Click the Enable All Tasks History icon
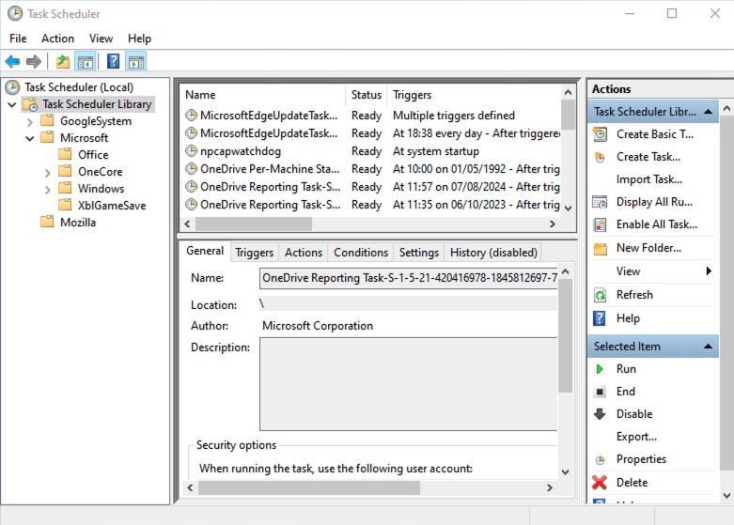This screenshot has height=525, width=734. tap(601, 224)
